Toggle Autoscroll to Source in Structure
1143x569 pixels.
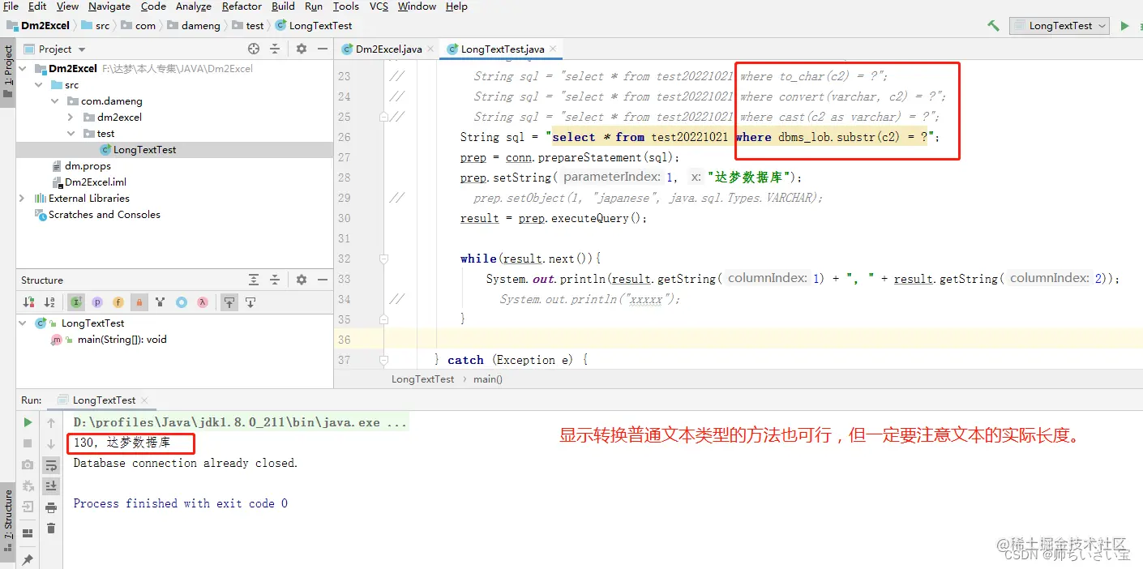[229, 302]
